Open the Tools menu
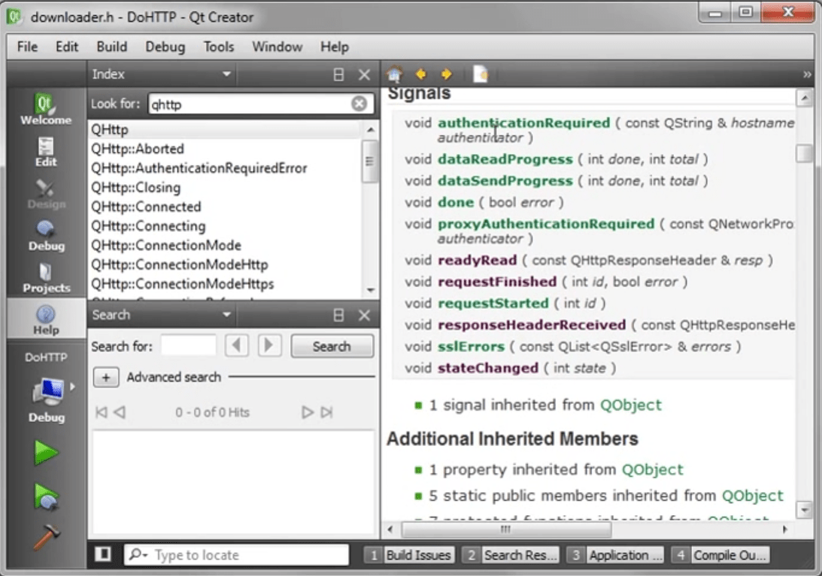This screenshot has width=822, height=576. (218, 47)
